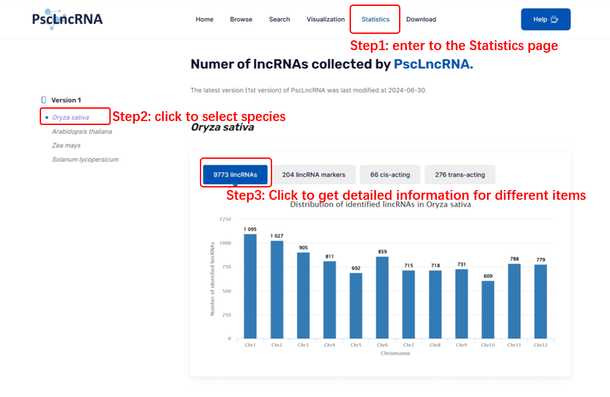Image resolution: width=610 pixels, height=397 pixels.
Task: Open the Search page
Action: [279, 20]
